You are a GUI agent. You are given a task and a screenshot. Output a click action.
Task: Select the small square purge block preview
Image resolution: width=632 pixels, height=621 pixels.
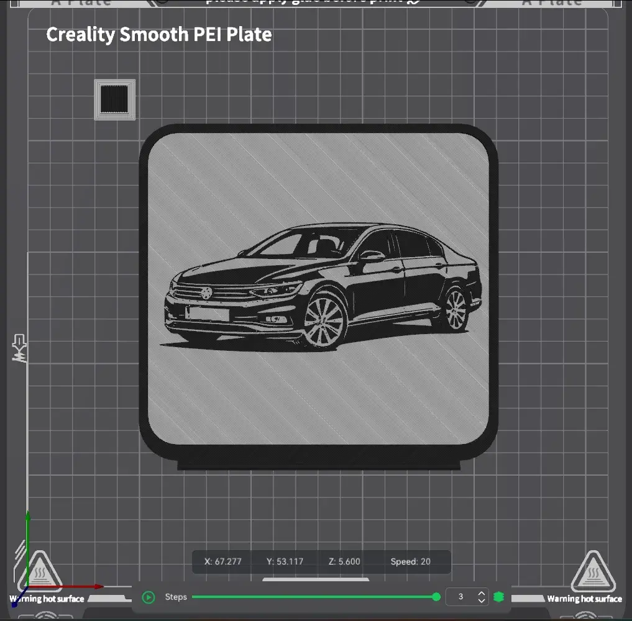pyautogui.click(x=115, y=99)
